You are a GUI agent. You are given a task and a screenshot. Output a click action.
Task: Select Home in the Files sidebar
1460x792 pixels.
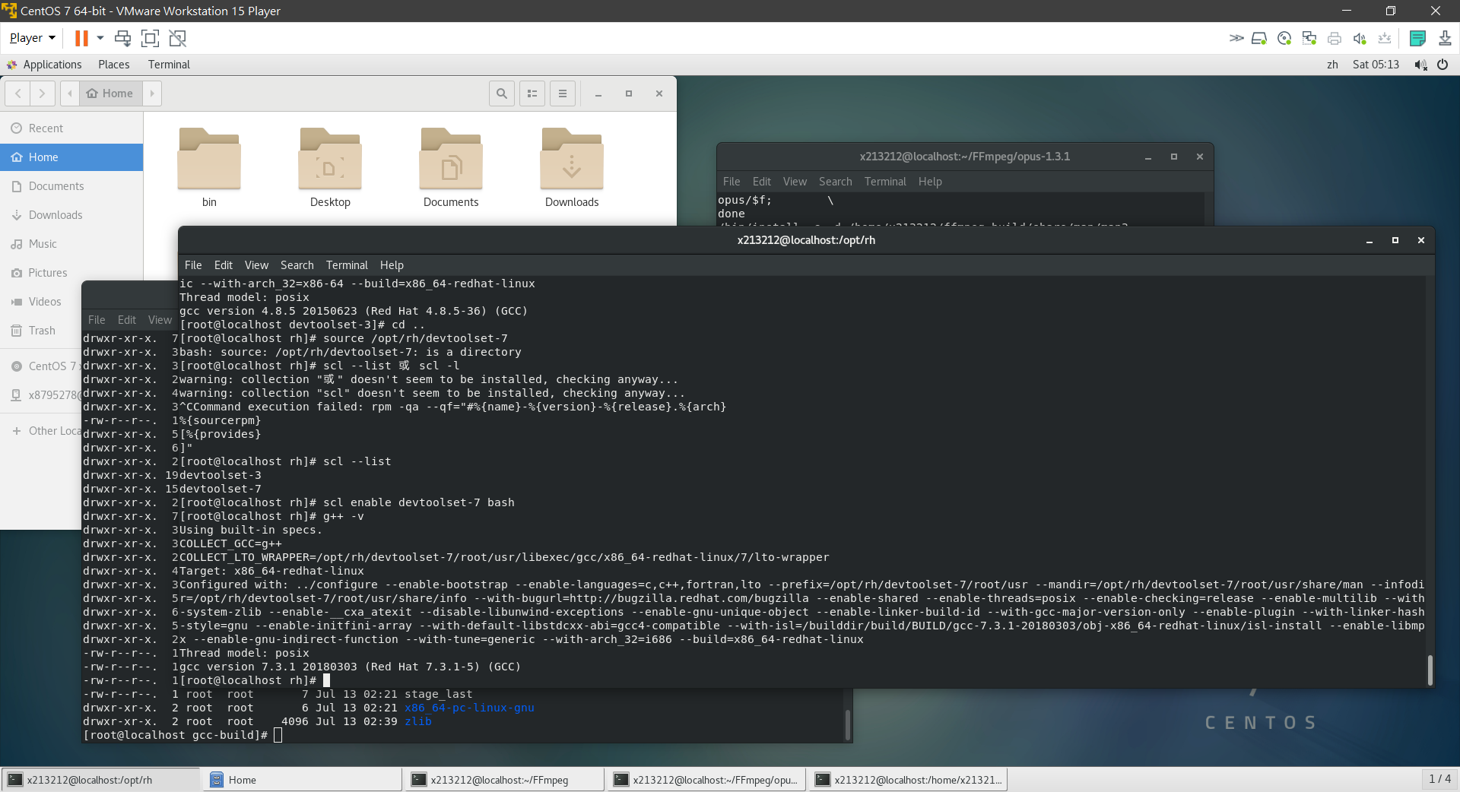[71, 157]
